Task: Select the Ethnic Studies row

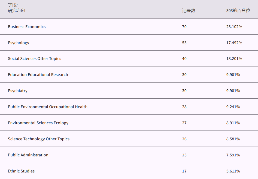Action: 21,171
